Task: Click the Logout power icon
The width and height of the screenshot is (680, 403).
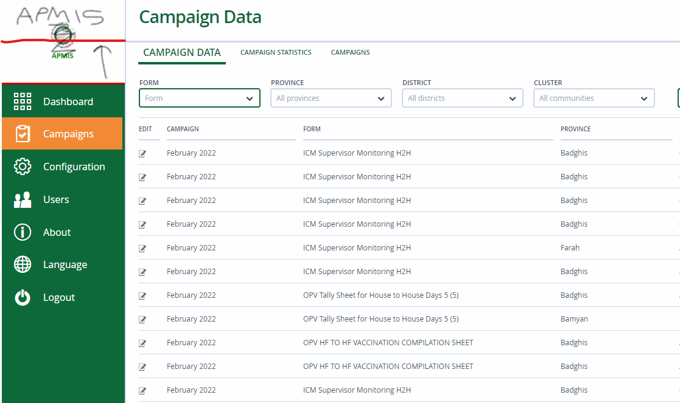Action: [x=22, y=297]
